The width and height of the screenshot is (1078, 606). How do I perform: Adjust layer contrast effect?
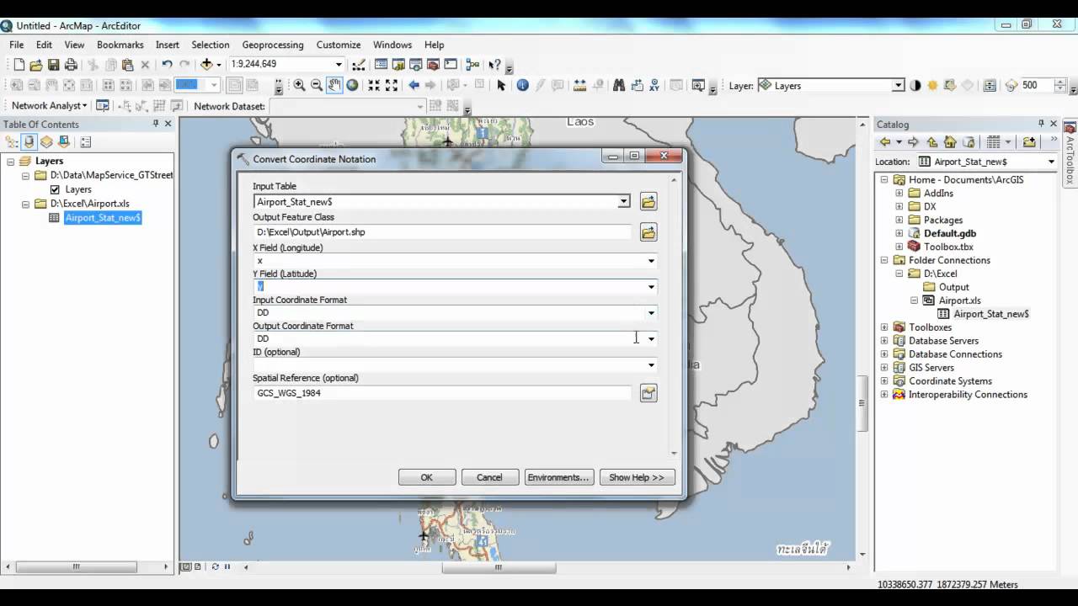pos(915,85)
